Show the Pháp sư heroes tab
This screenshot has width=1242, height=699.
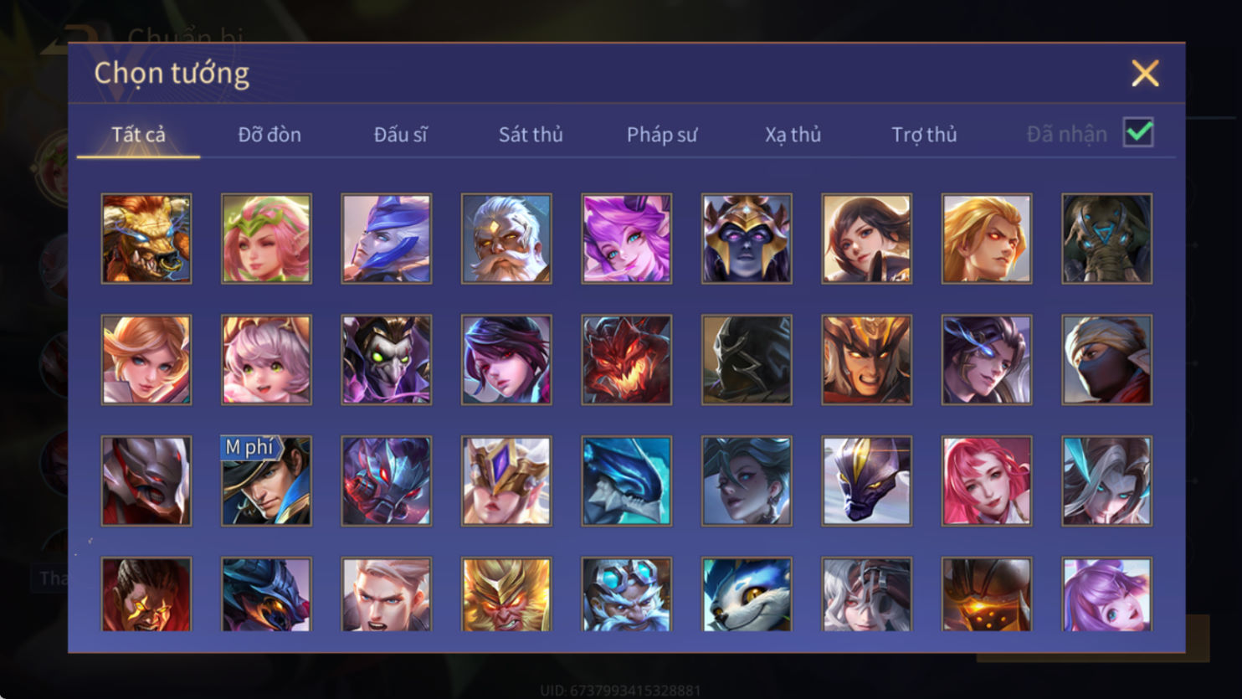(x=662, y=134)
